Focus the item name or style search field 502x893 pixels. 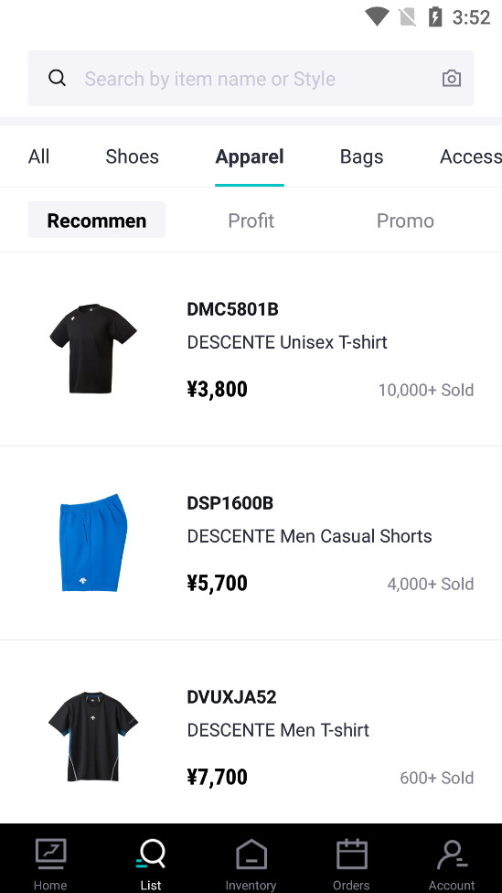click(x=251, y=78)
